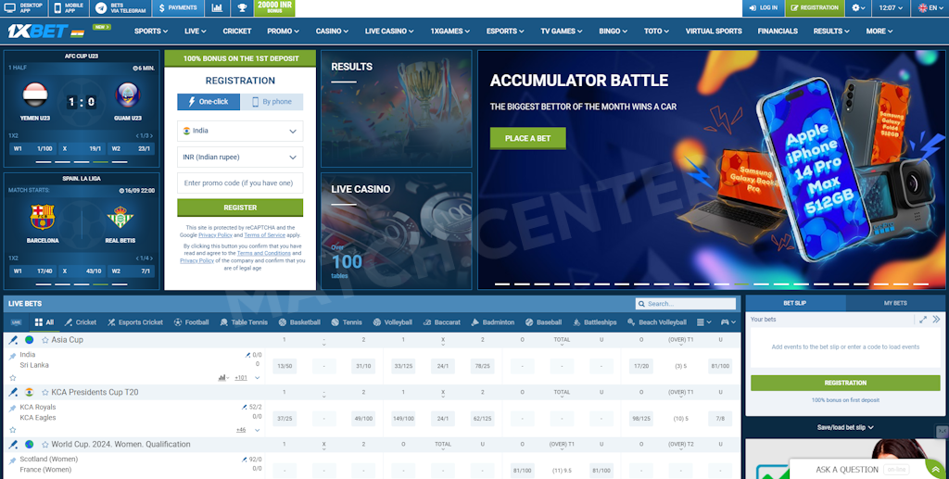Open the Live menu
This screenshot has height=479, width=949.
point(195,31)
